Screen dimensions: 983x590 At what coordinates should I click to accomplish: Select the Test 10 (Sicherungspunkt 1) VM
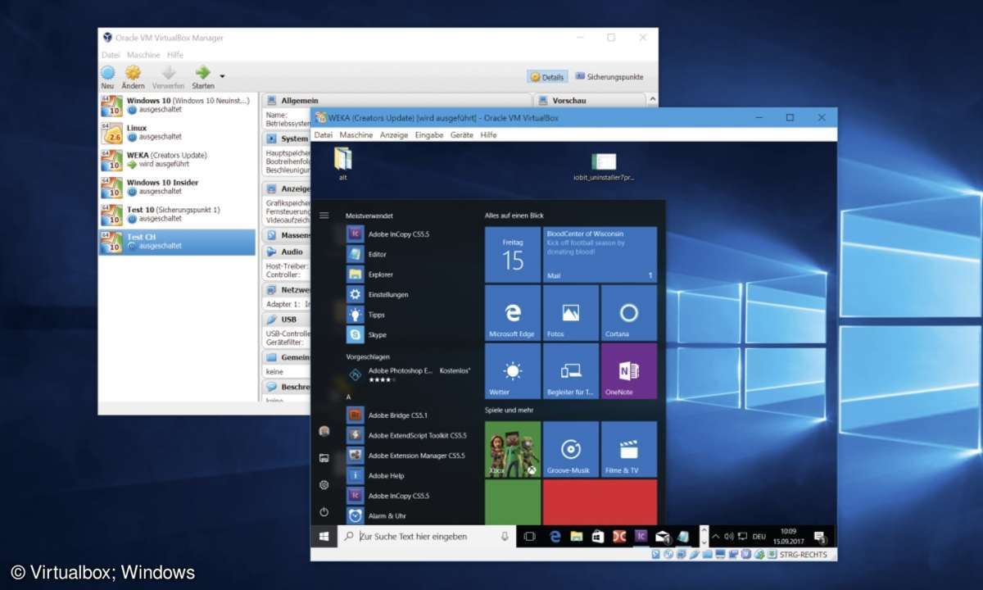point(178,215)
